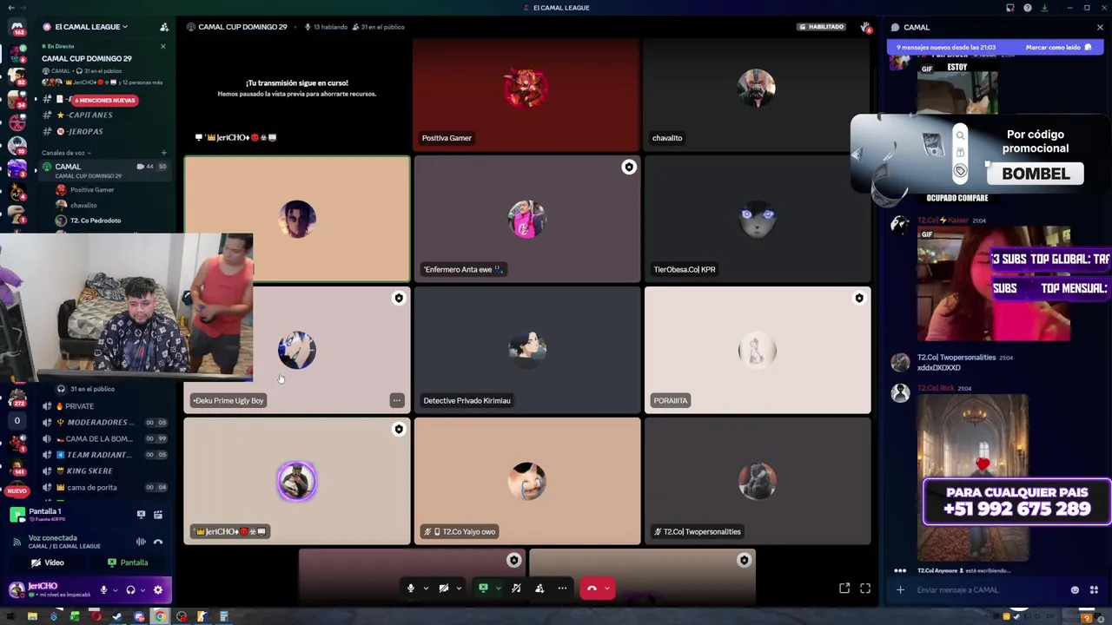Focus the Enfermero Anta ewe tile
Image resolution: width=1112 pixels, height=625 pixels.
pos(526,219)
